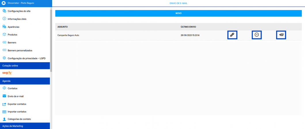
Task: Click the Aparências icon
Action: pos(4,27)
